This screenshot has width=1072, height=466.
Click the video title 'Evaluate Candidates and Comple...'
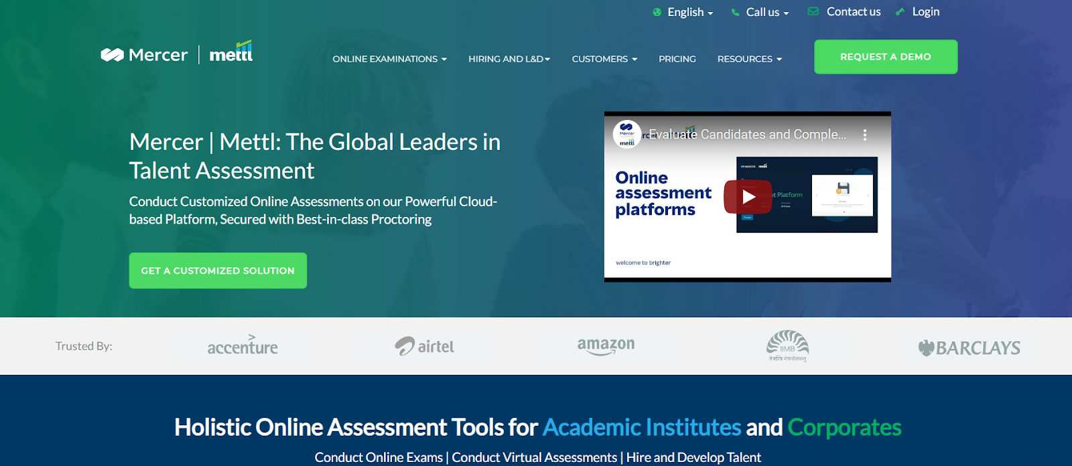(748, 135)
